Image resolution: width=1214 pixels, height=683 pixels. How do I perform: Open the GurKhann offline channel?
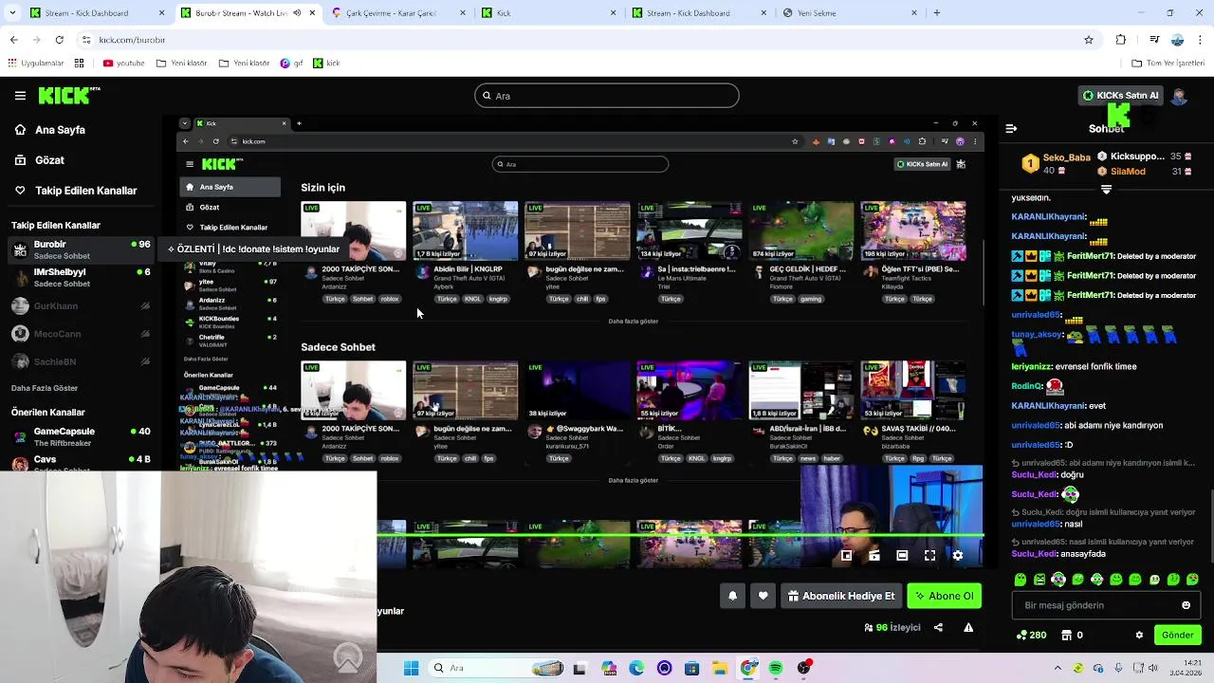coord(81,305)
